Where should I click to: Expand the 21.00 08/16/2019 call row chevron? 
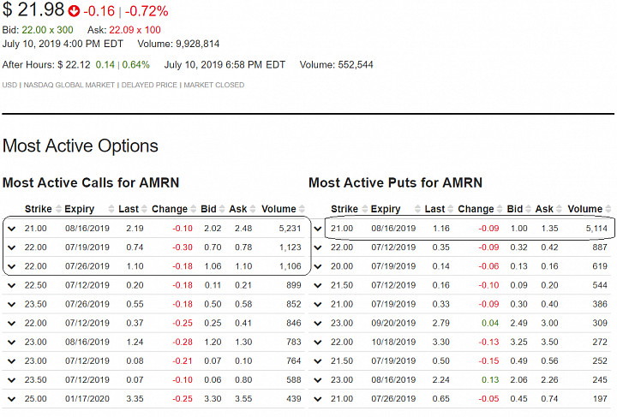(12, 229)
